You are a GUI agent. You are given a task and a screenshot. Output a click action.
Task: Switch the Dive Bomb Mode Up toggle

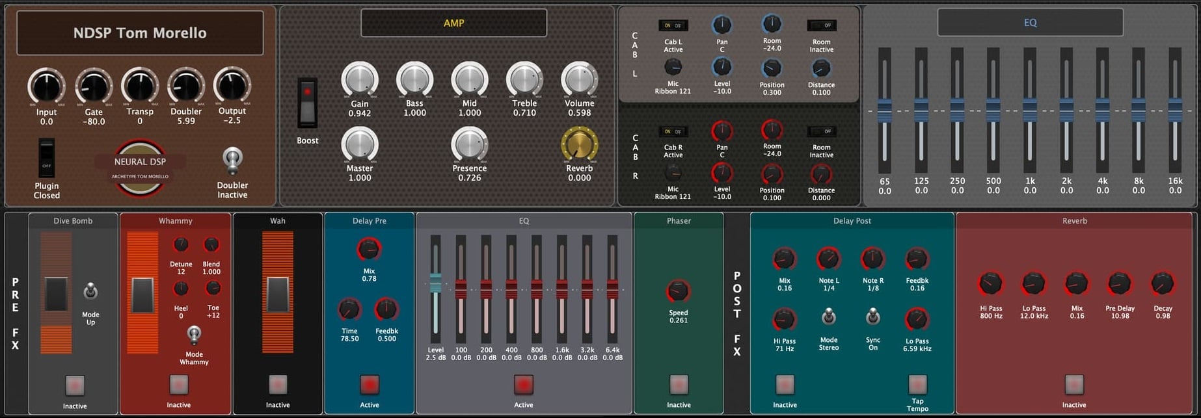[x=90, y=292]
